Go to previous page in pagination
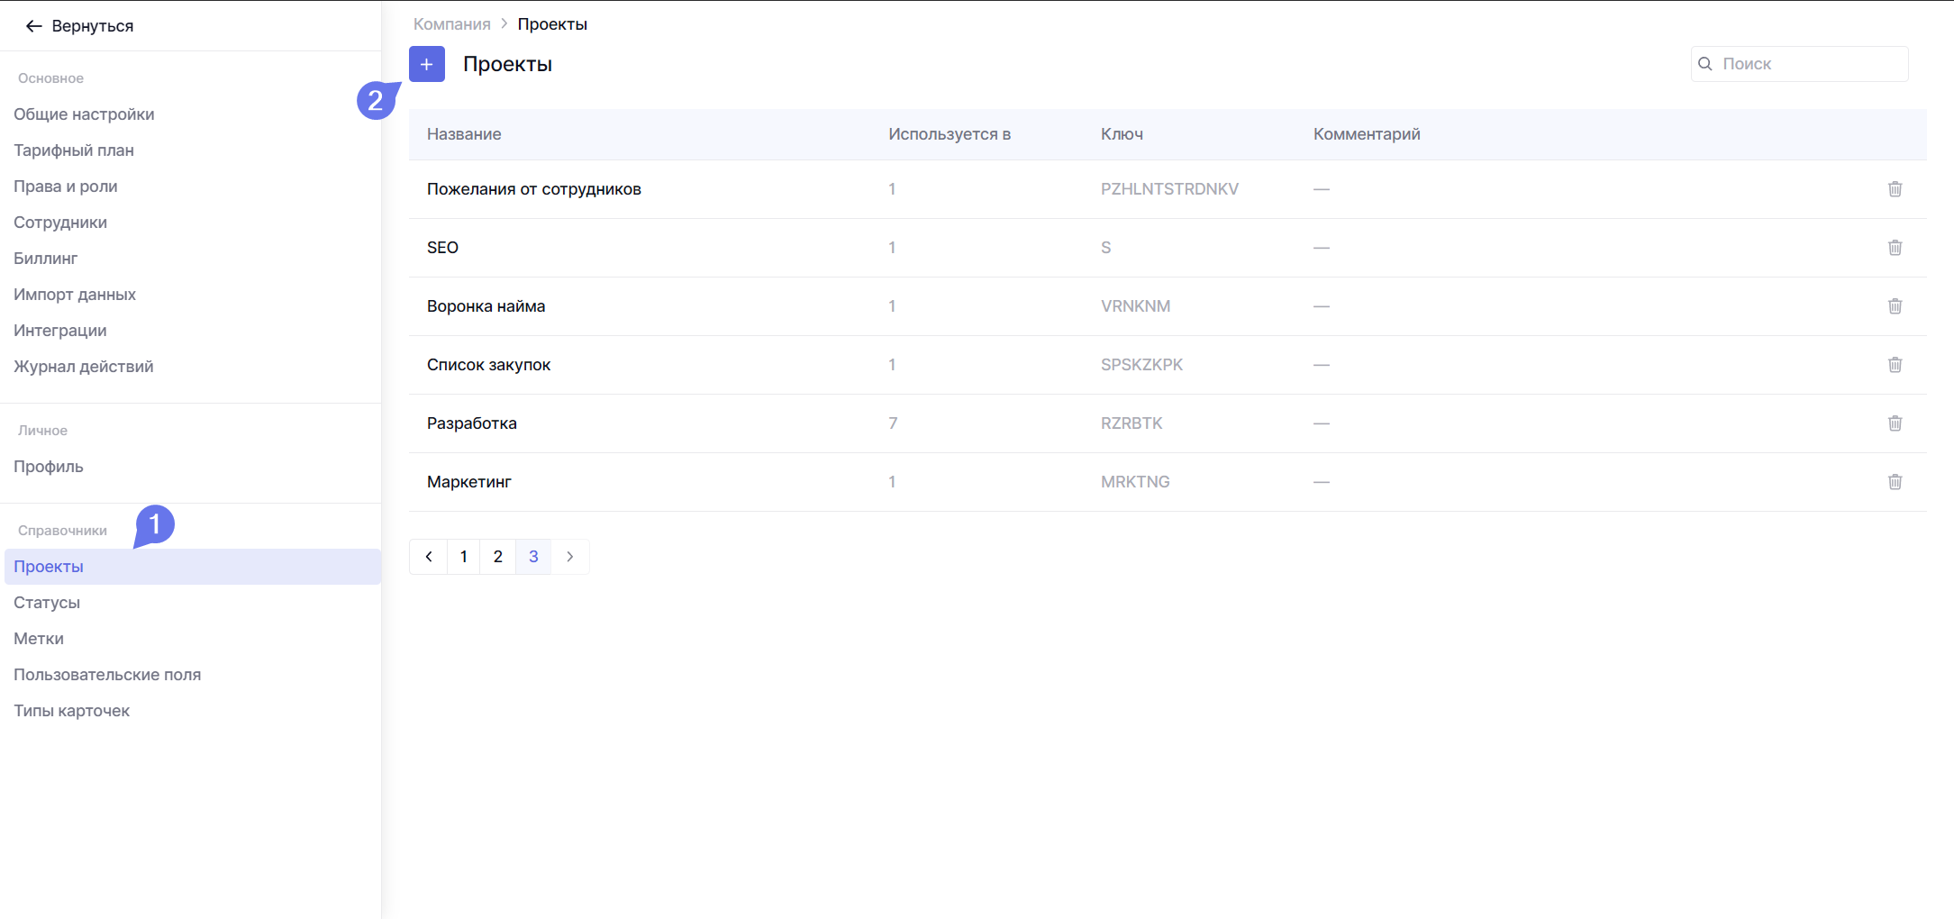The height and width of the screenshot is (919, 1954). pos(429,557)
